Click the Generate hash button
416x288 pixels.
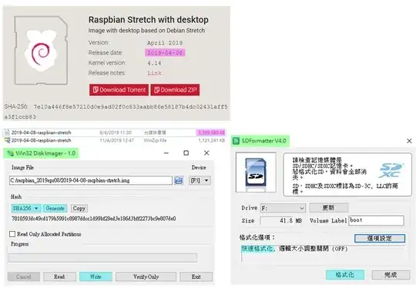[x=55, y=208]
